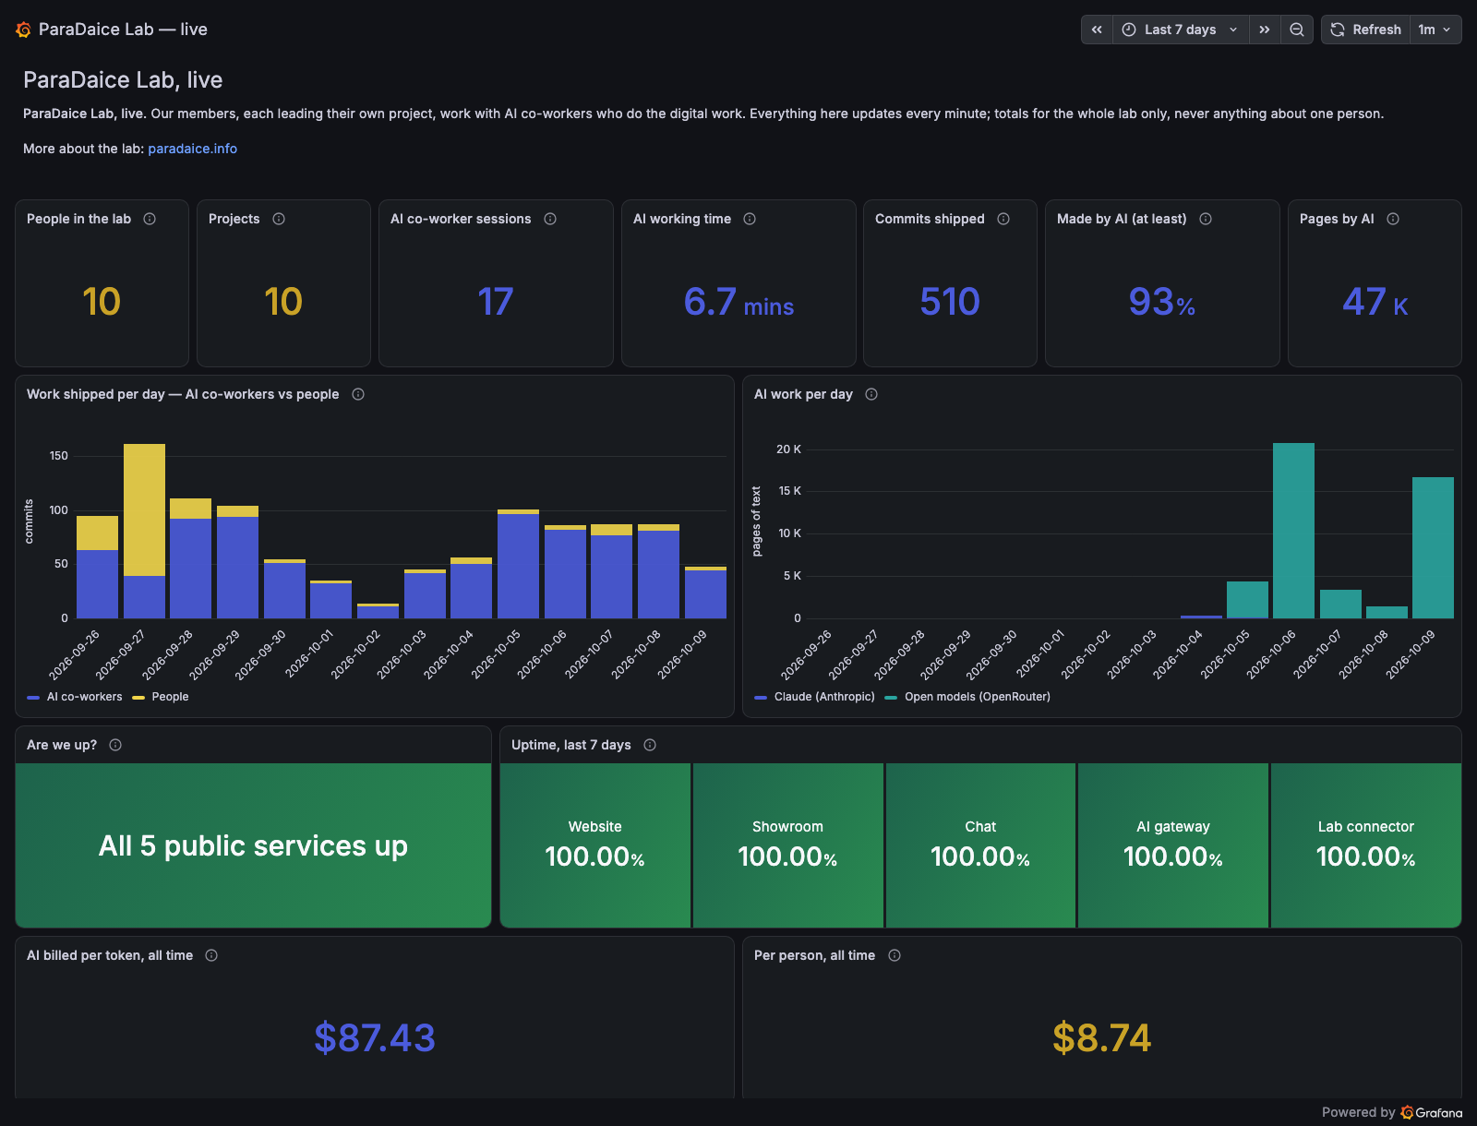Show info for AI working time panel
Screen dimensions: 1477x1126
tap(750, 219)
